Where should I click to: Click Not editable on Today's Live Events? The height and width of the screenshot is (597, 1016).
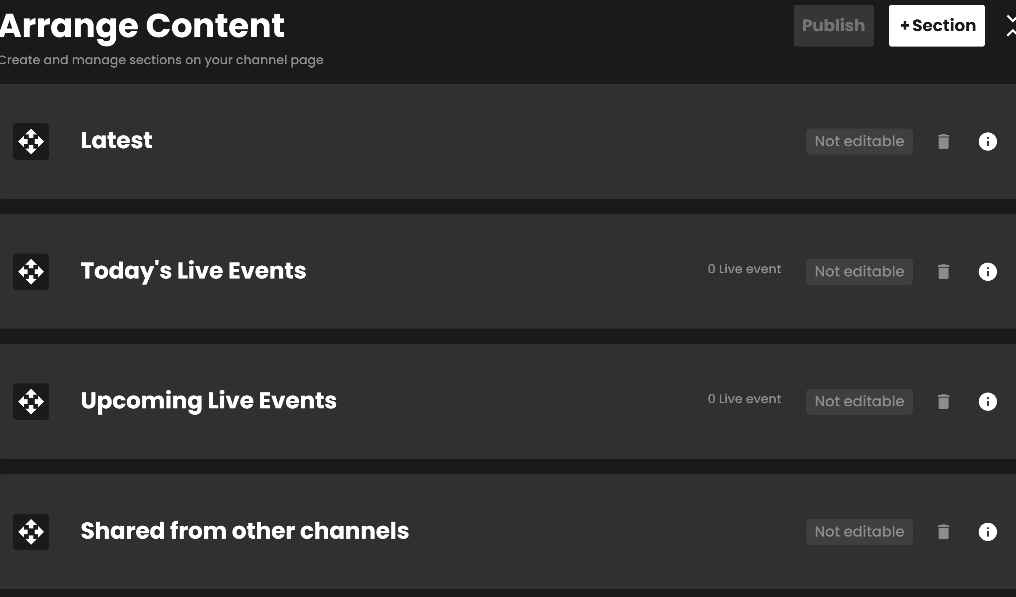(x=859, y=272)
